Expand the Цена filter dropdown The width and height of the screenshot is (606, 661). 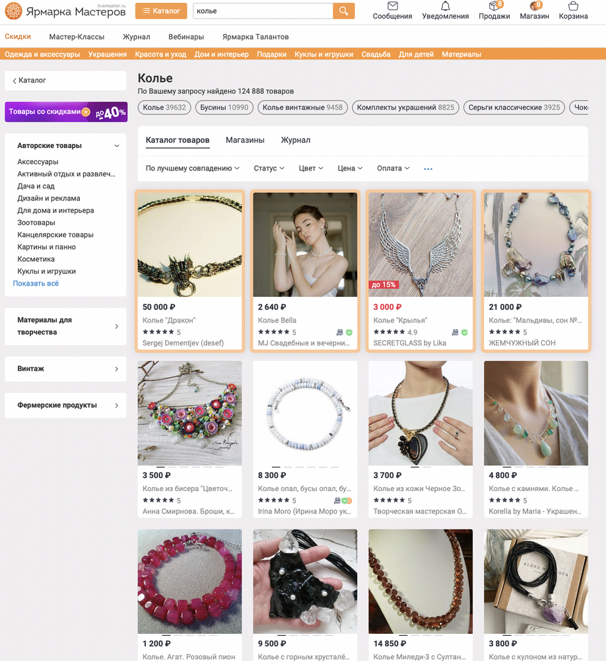pos(350,169)
